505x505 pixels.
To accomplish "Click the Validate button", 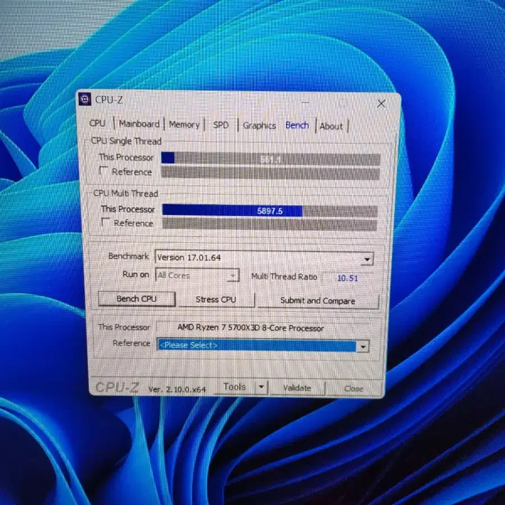I will (x=297, y=388).
